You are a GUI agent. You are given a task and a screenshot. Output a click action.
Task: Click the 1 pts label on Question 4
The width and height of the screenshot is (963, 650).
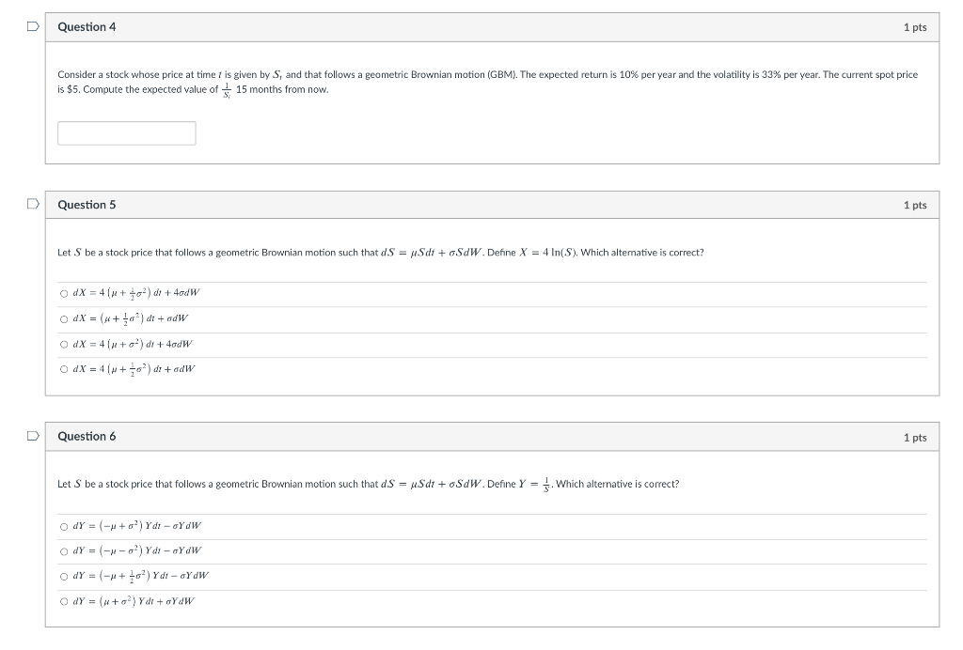click(x=915, y=27)
